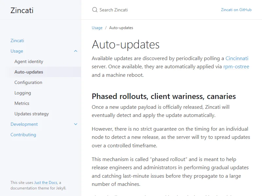This screenshot has width=262, height=196.
Task: Select Usage in the sidebar
Action: coord(17,51)
